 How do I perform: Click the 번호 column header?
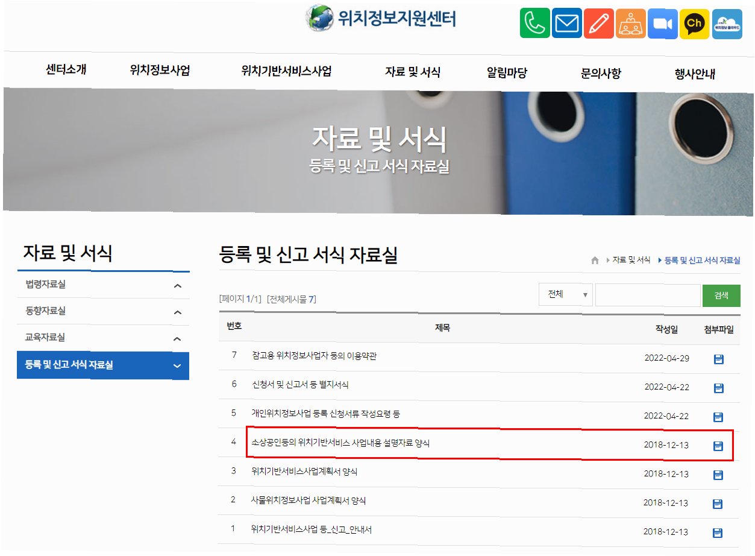234,326
